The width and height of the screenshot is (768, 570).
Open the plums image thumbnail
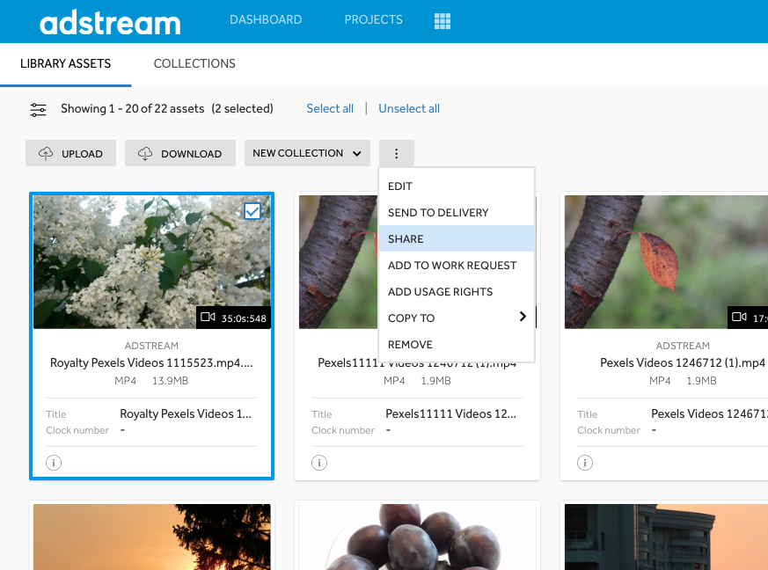(417, 537)
